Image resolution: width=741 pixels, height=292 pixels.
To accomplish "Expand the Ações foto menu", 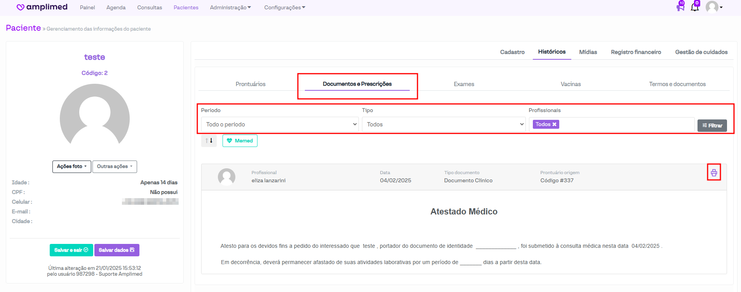I will [x=72, y=166].
